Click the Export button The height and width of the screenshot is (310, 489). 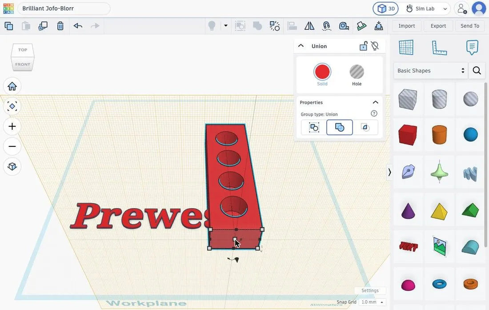438,26
